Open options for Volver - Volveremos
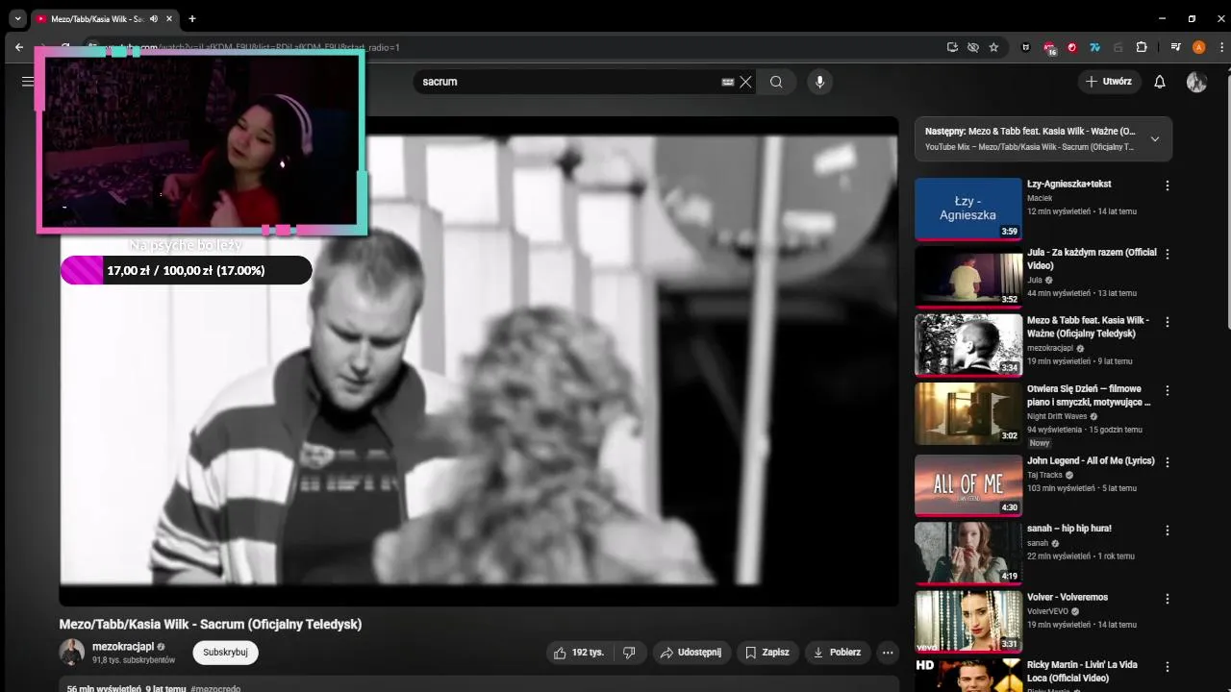 pos(1168,599)
